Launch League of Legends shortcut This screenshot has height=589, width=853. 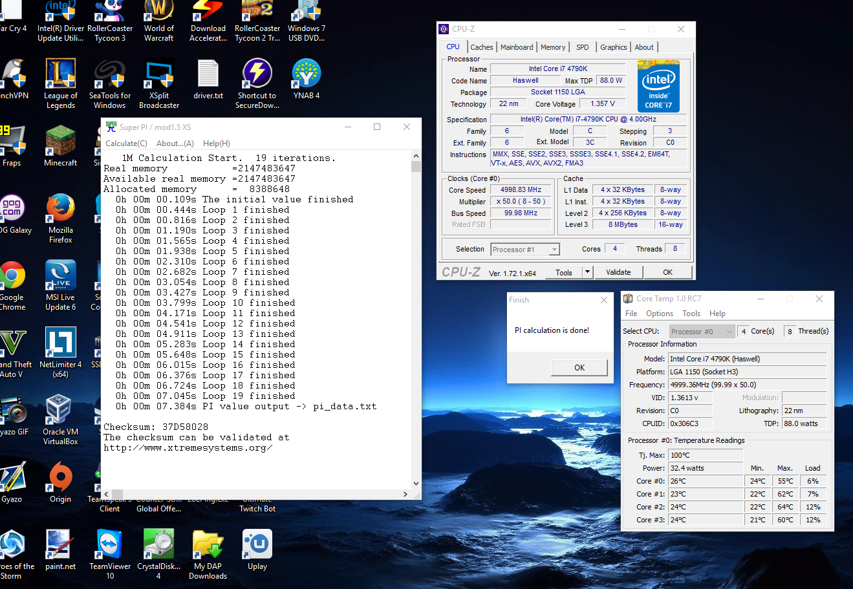tap(61, 84)
